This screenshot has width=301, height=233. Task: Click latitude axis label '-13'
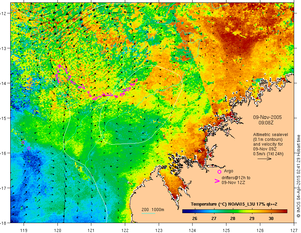tap(3, 48)
